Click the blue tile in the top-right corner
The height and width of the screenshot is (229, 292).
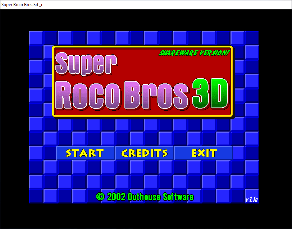pos(252,38)
